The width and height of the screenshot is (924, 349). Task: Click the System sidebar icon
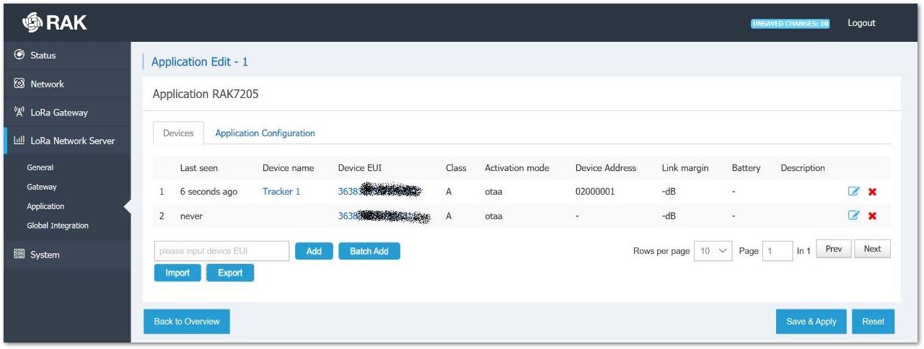tap(19, 255)
